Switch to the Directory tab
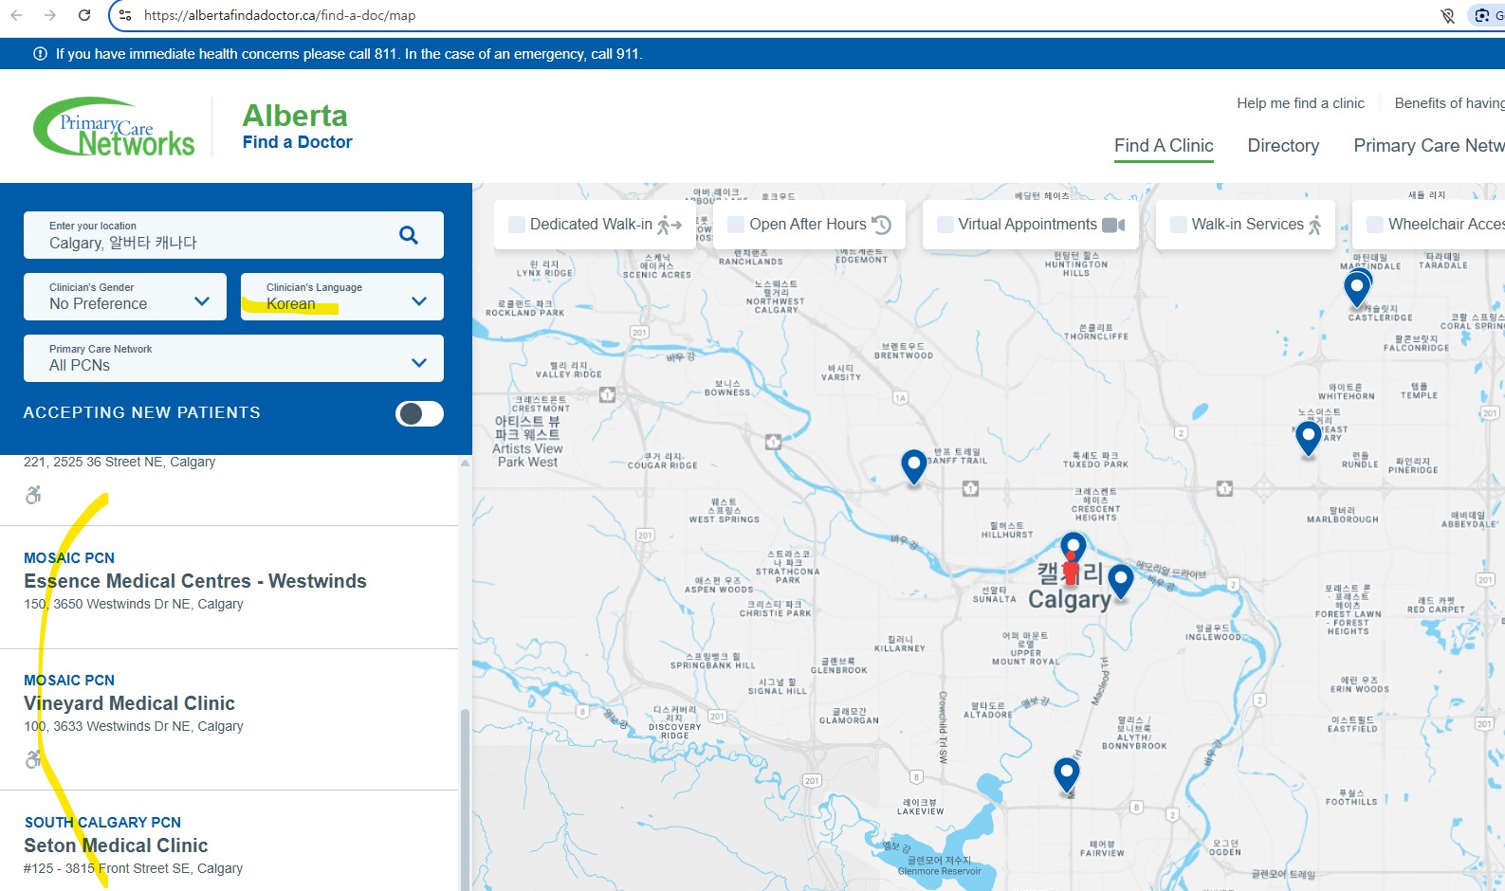Screen dimensions: 1505x891 pos(1282,146)
